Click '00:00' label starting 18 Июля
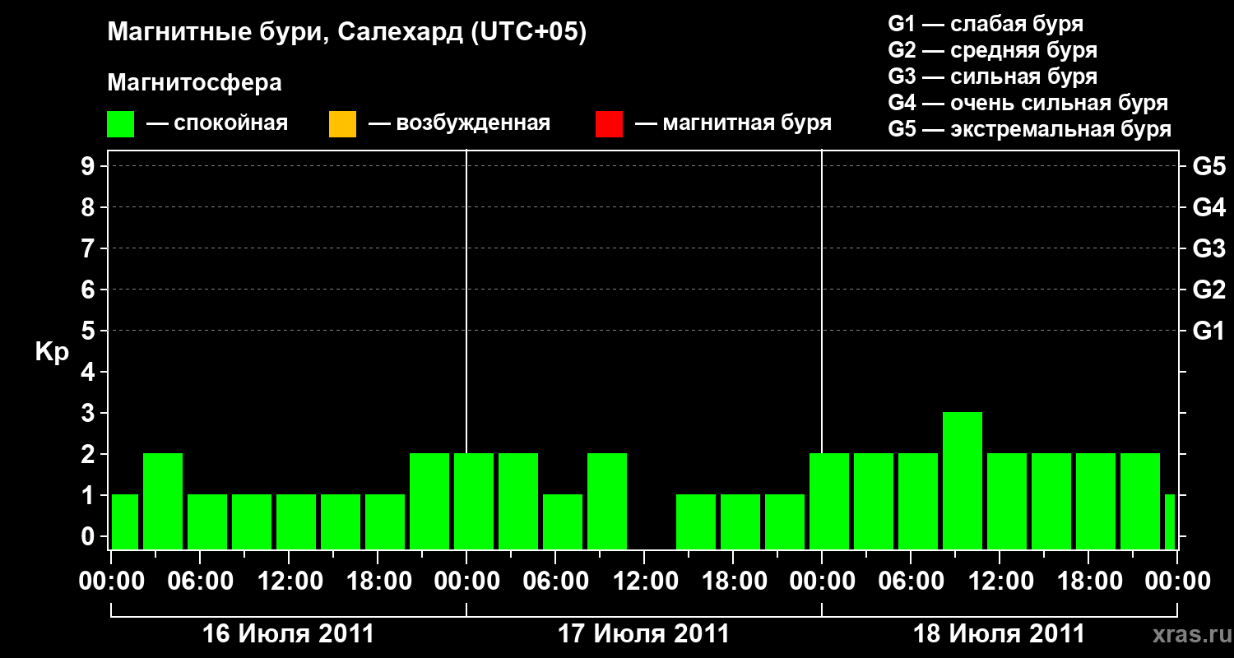Viewport: 1234px width, 658px height. tap(822, 582)
